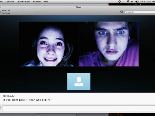
Task: Click the Add Credit link
Action: click(x=6, y=13)
